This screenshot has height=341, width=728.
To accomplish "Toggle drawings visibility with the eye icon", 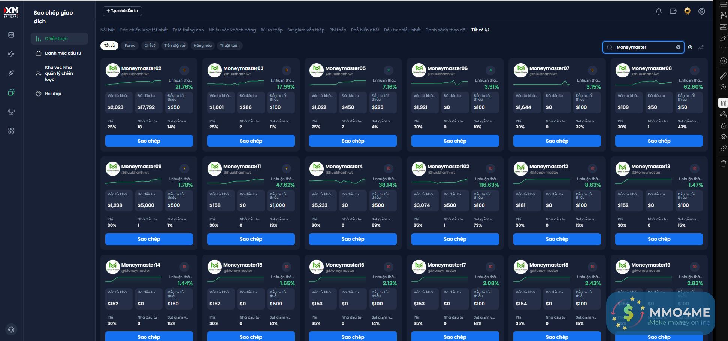I will 724,137.
